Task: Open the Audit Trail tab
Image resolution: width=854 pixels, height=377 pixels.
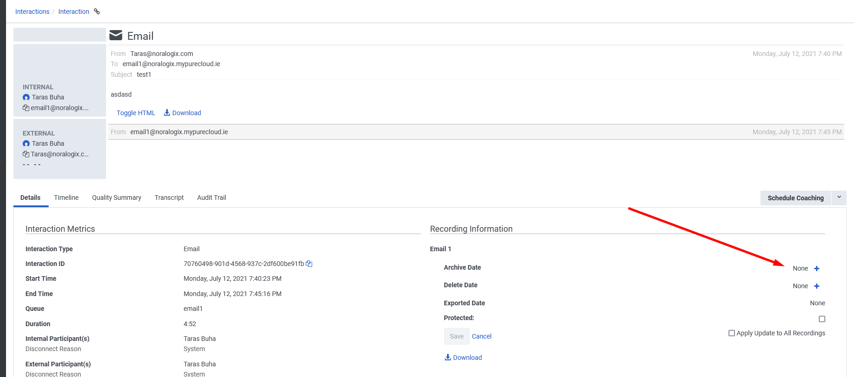Action: click(212, 198)
